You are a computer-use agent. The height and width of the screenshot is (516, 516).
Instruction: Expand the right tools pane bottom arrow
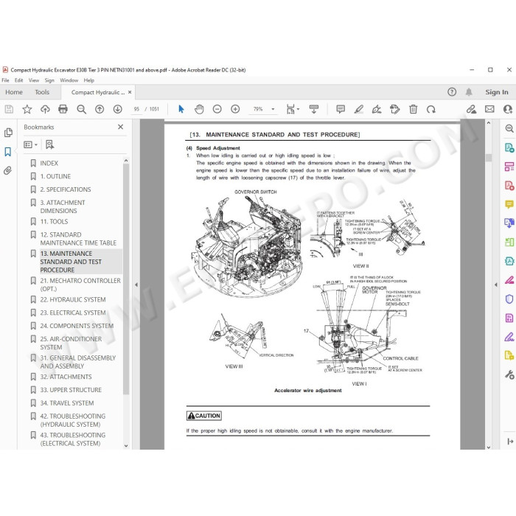coord(510,442)
